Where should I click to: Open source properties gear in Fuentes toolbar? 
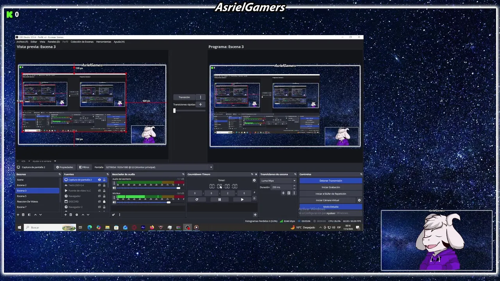pyautogui.click(x=77, y=215)
